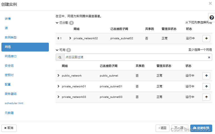The height and width of the screenshot is (134, 215).
Task: Open the 源 step
Action: pos(6,28)
